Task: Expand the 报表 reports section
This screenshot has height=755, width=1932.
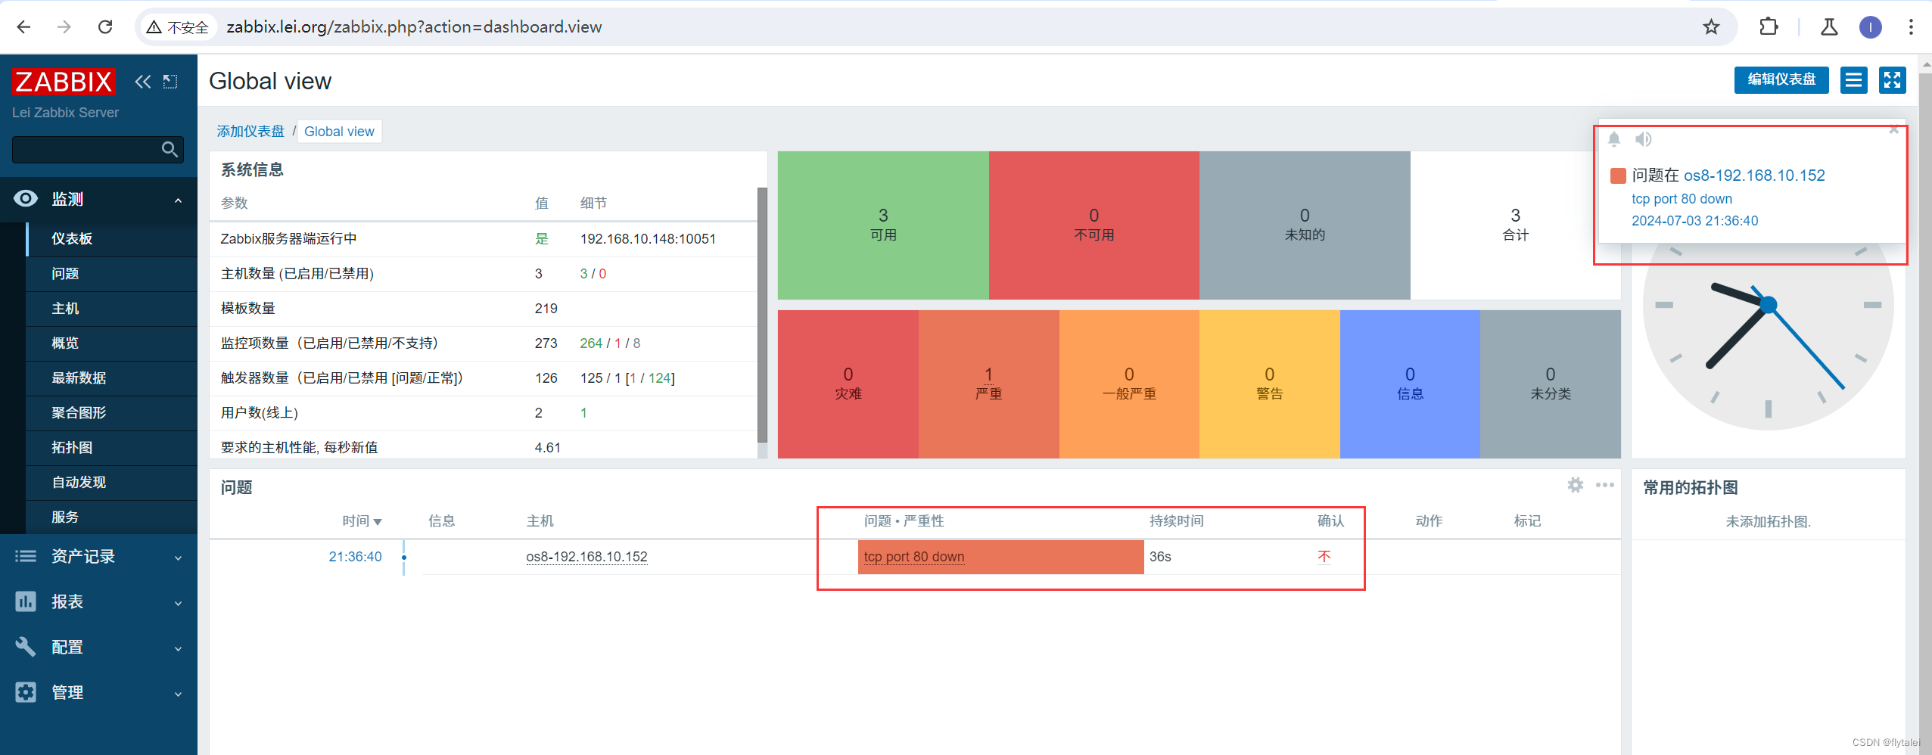Action: coord(98,602)
